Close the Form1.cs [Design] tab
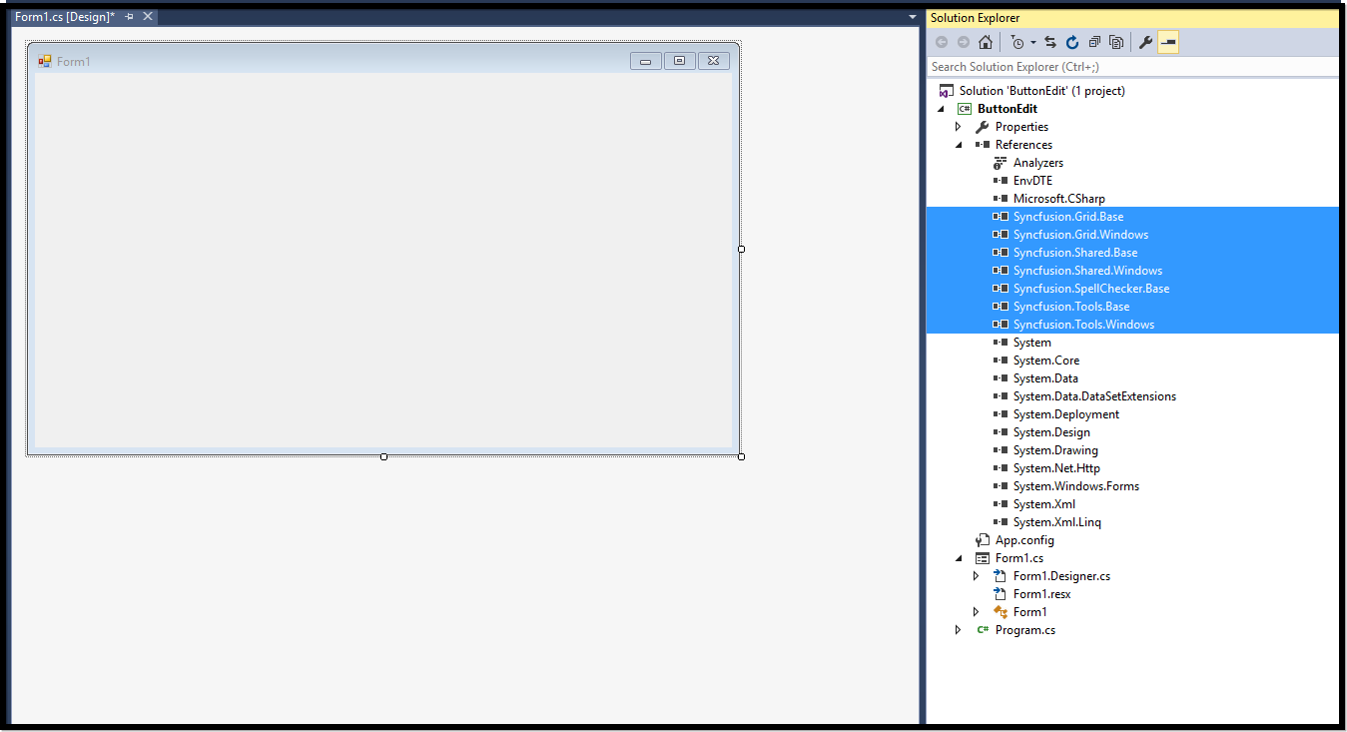This screenshot has height=732, width=1347. pos(148,17)
